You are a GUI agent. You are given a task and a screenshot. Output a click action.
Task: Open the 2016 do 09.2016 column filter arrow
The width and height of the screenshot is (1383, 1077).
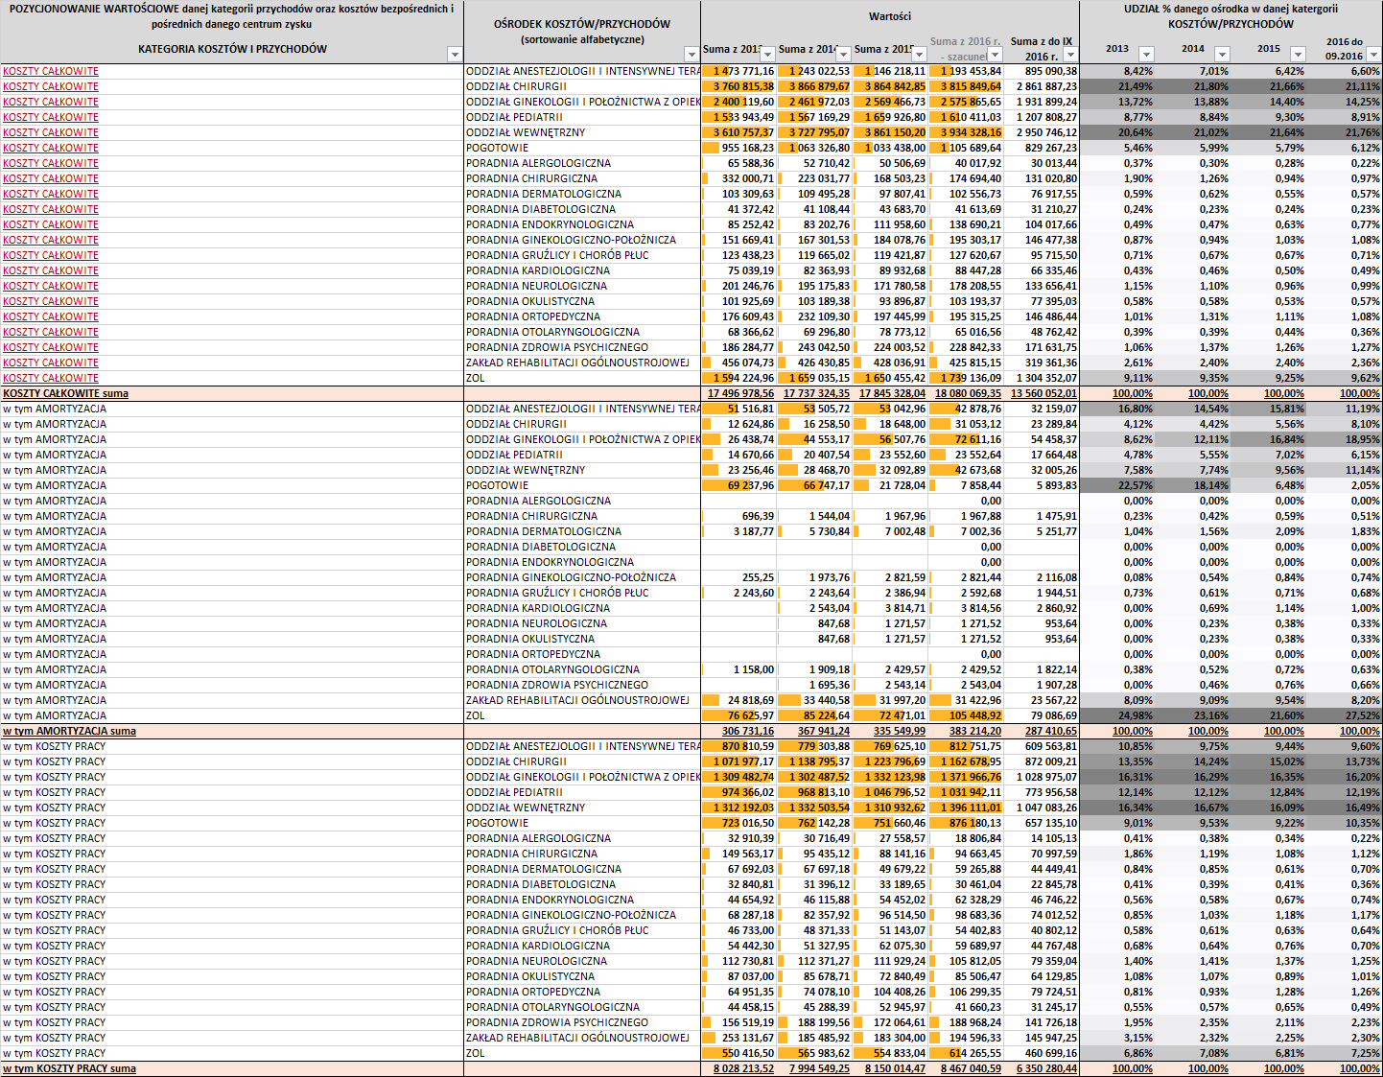pyautogui.click(x=1373, y=55)
